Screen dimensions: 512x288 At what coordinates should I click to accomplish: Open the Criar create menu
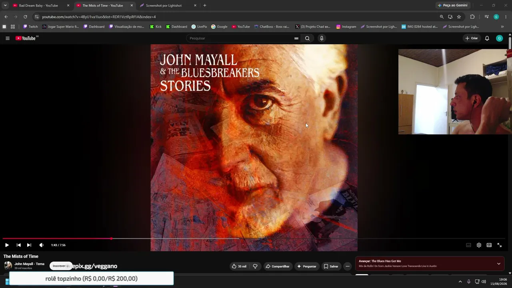coord(472,38)
